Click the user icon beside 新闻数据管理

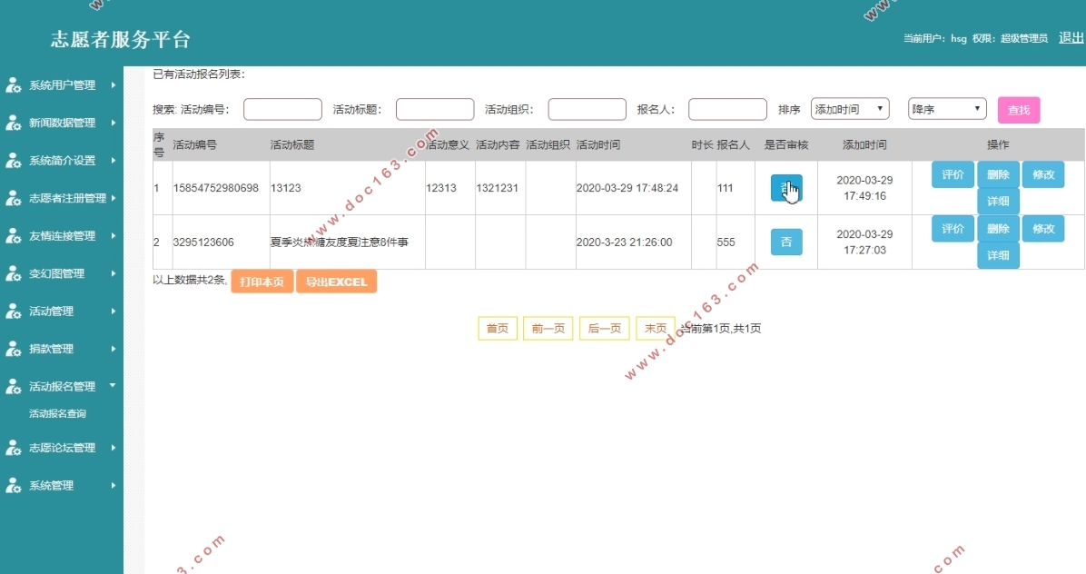13,123
